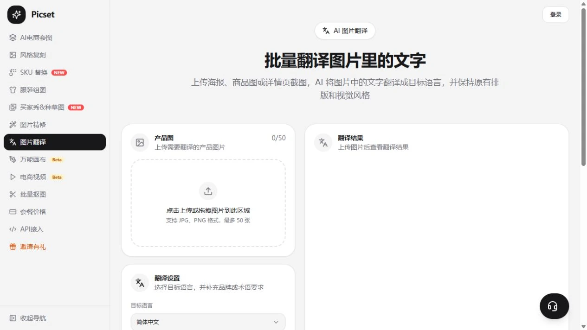
Task: Click the 服装组图 shirt icon
Action: pyautogui.click(x=13, y=90)
